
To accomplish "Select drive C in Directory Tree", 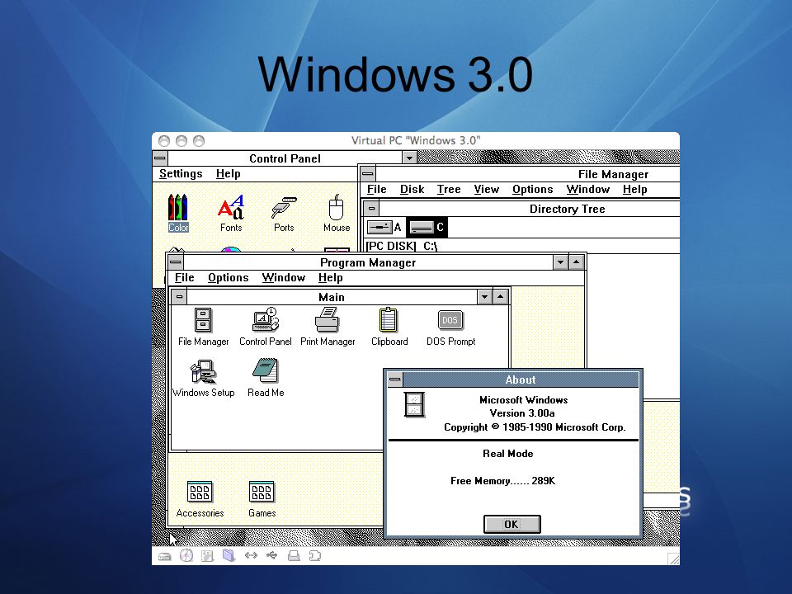I will pyautogui.click(x=427, y=228).
